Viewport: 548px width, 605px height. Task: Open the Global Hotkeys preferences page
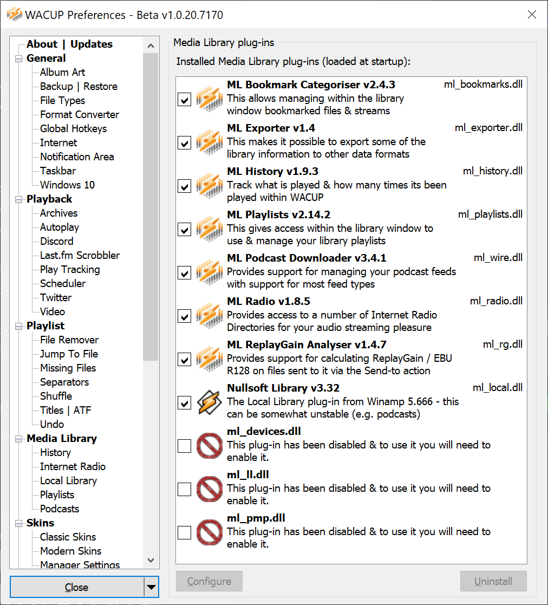pyautogui.click(x=73, y=128)
